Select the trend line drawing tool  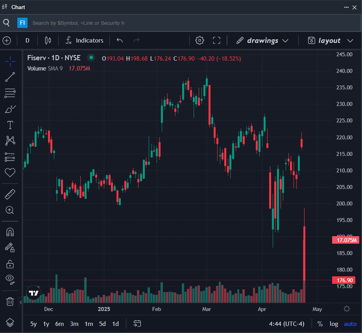pos(10,77)
